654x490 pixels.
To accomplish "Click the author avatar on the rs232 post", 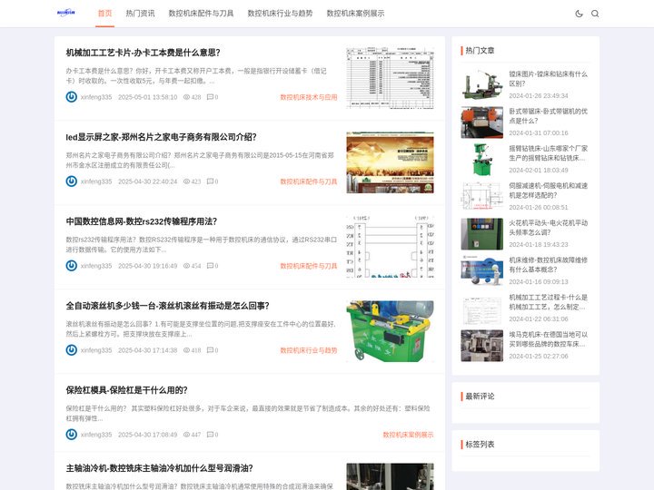I will 72,265.
